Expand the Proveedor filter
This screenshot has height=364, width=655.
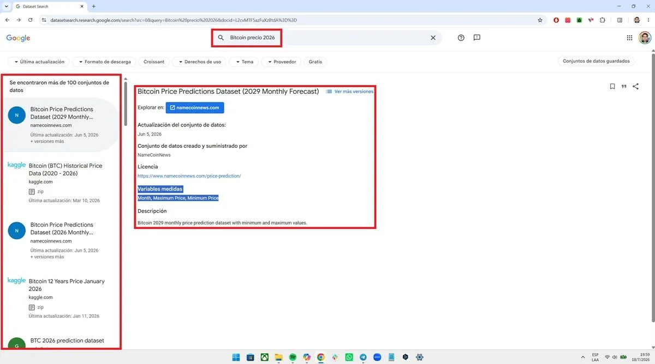(281, 62)
